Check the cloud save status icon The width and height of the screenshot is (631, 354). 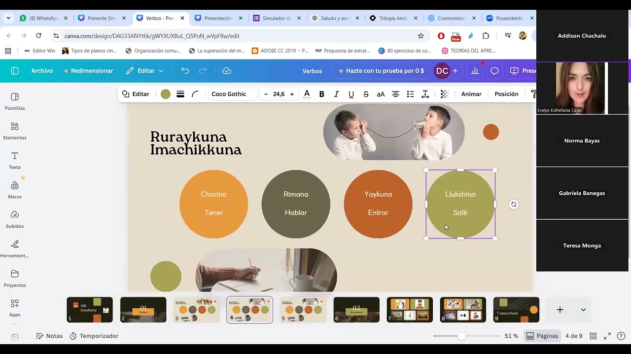click(227, 71)
